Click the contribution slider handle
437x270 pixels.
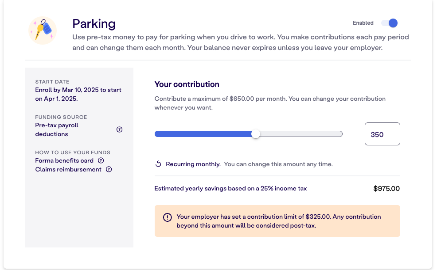(256, 134)
